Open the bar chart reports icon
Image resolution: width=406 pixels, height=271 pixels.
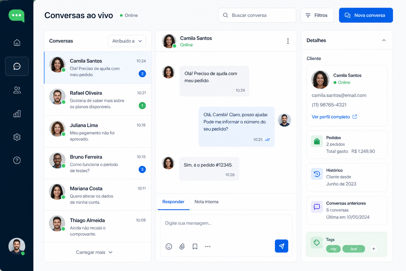17,114
